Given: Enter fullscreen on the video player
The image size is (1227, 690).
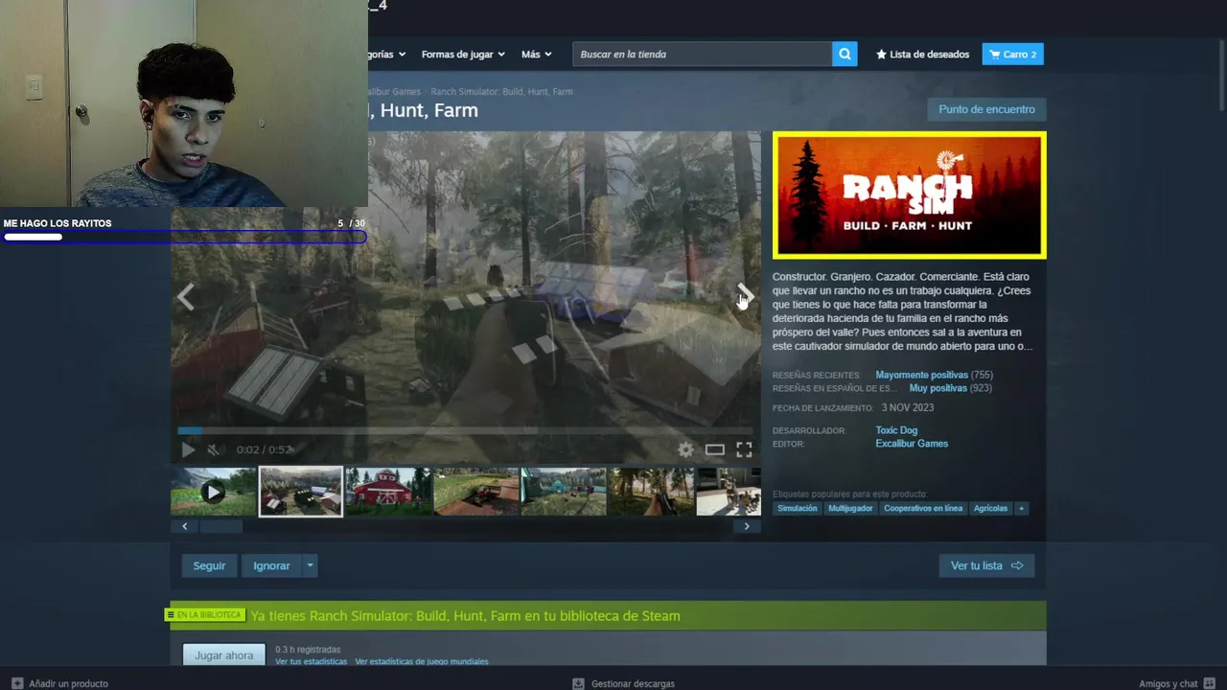Looking at the screenshot, I should tap(744, 449).
